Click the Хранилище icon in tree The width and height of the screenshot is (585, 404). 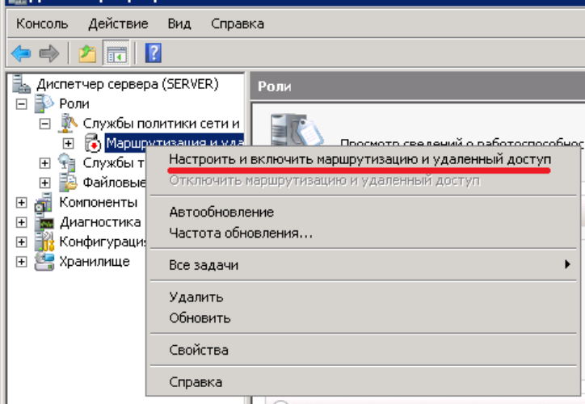coord(44,262)
